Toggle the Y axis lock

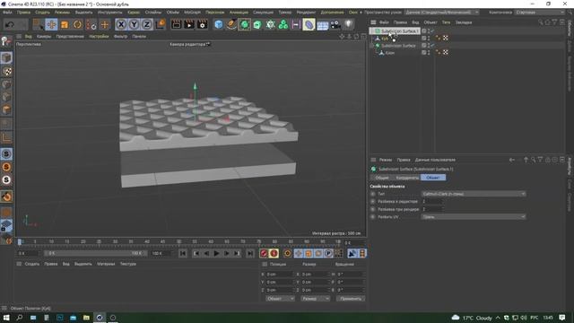pos(134,24)
